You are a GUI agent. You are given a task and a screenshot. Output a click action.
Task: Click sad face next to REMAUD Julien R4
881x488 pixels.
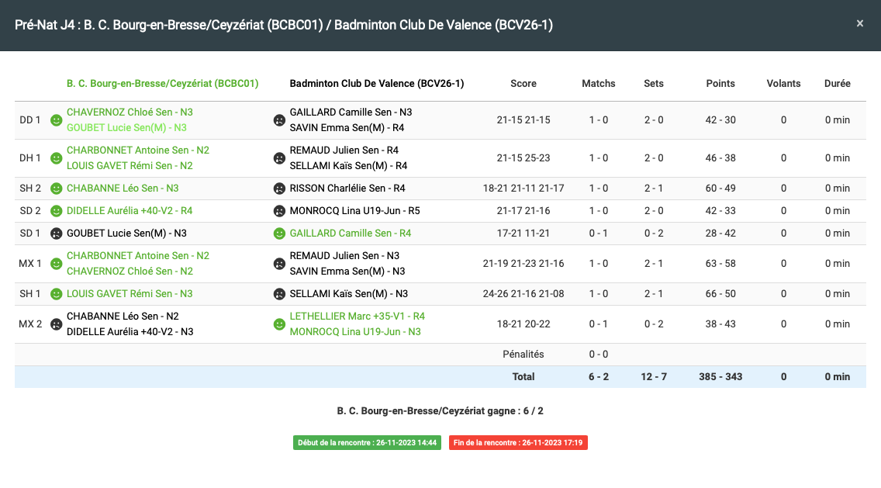279,158
